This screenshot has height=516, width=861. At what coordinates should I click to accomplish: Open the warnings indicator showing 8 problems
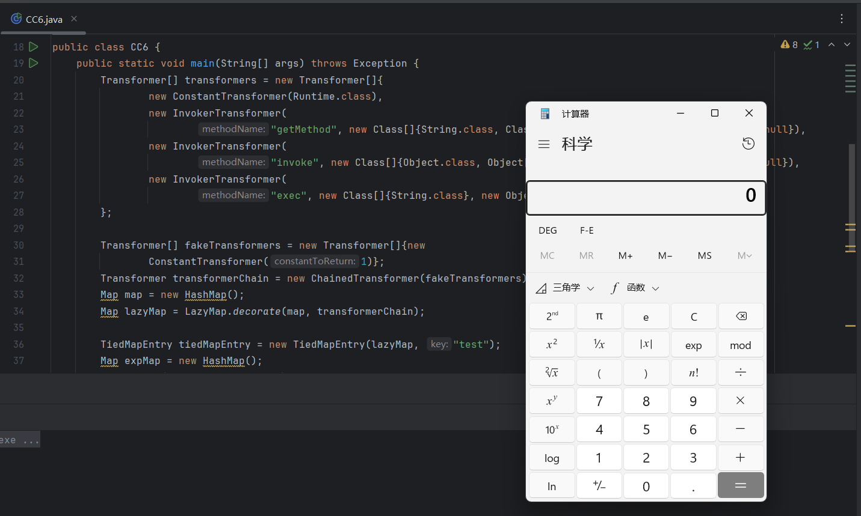point(789,44)
